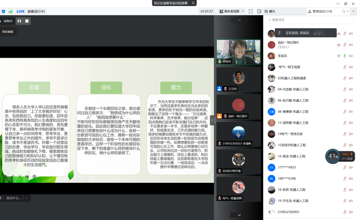Enter full screen mode
357x220 pixels.
coord(251,11)
